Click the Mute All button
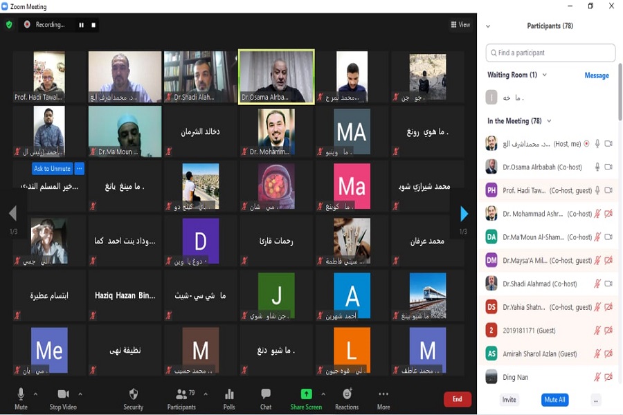 (554, 400)
